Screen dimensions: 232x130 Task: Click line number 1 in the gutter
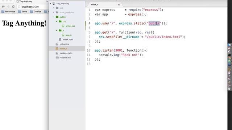(90, 10)
